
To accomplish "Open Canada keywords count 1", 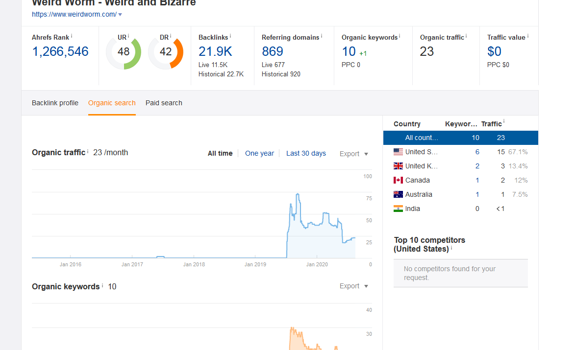I will (477, 180).
